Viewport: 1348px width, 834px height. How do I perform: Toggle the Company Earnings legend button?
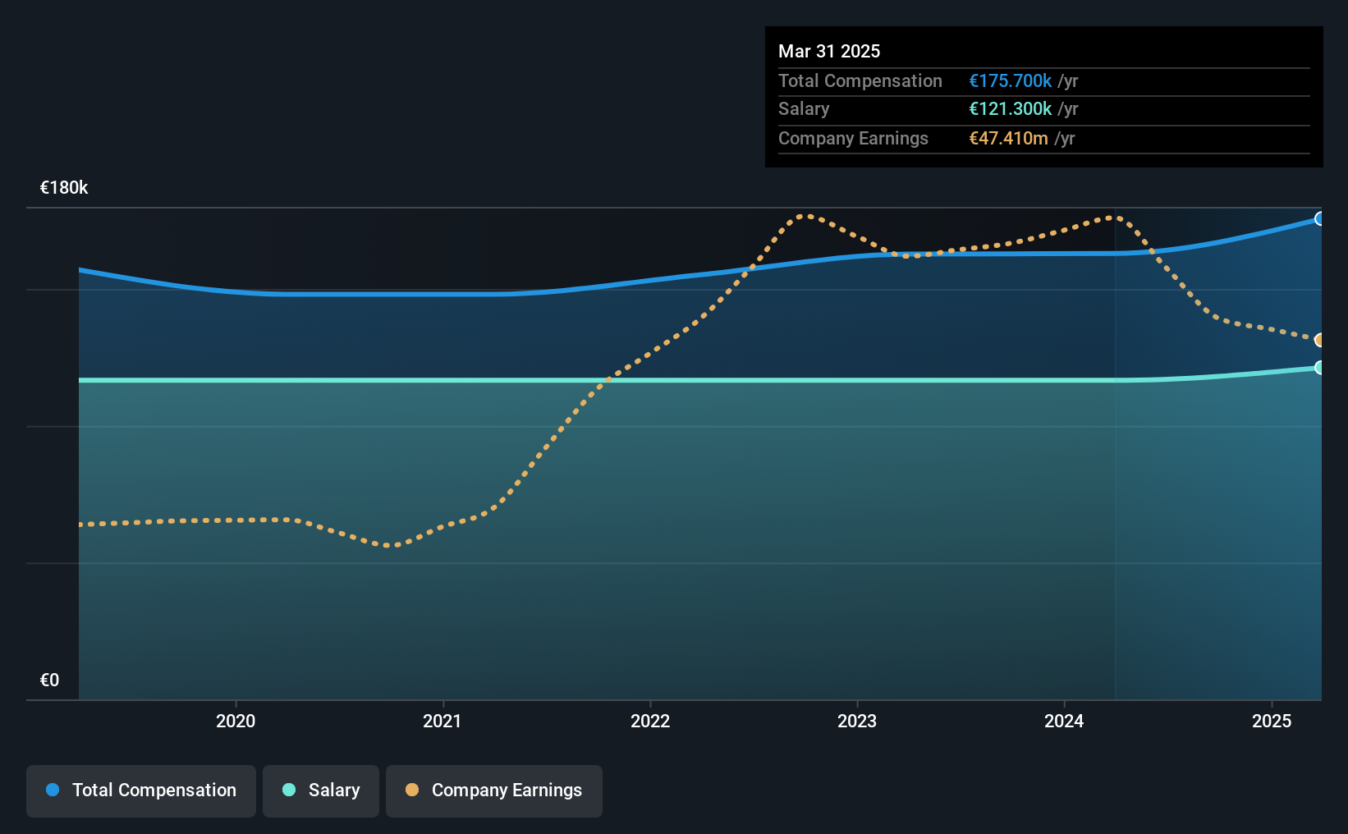coord(494,790)
